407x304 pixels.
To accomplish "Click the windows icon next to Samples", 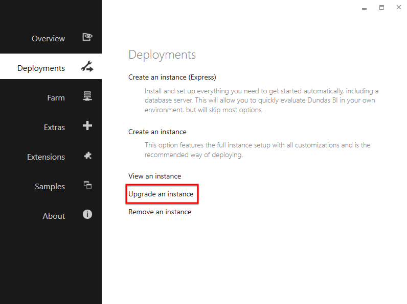I will point(88,185).
